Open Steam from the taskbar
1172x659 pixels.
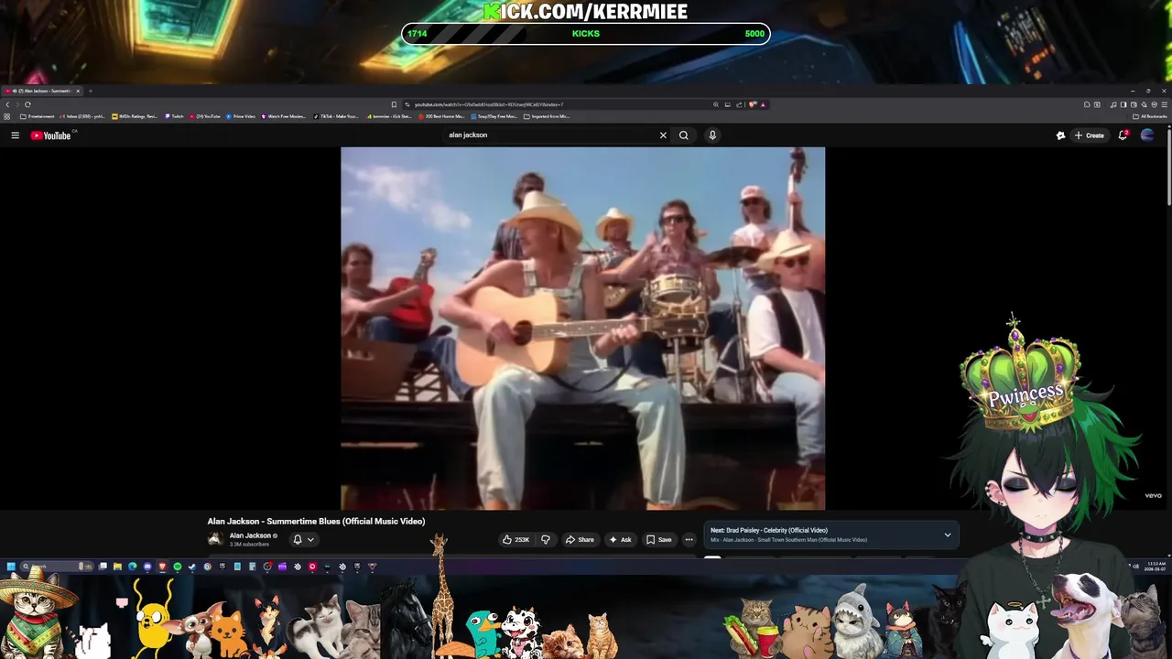[192, 567]
